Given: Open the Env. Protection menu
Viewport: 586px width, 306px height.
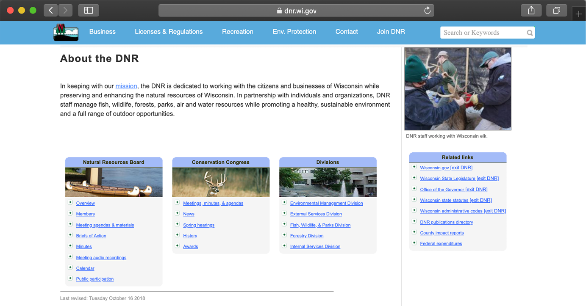Looking at the screenshot, I should (x=294, y=32).
